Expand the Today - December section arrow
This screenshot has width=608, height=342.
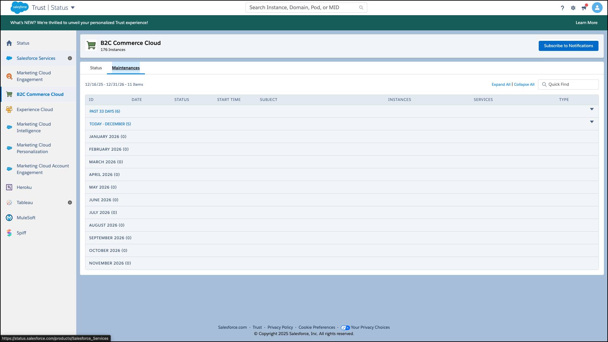pyautogui.click(x=592, y=122)
